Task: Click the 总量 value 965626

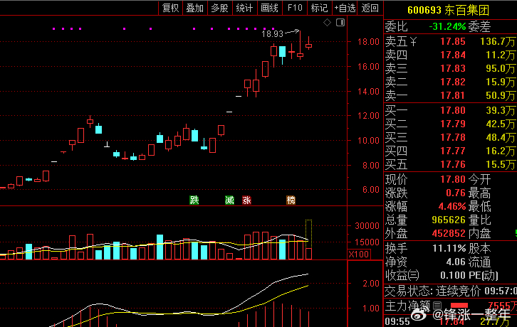Action: pyautogui.click(x=449, y=220)
